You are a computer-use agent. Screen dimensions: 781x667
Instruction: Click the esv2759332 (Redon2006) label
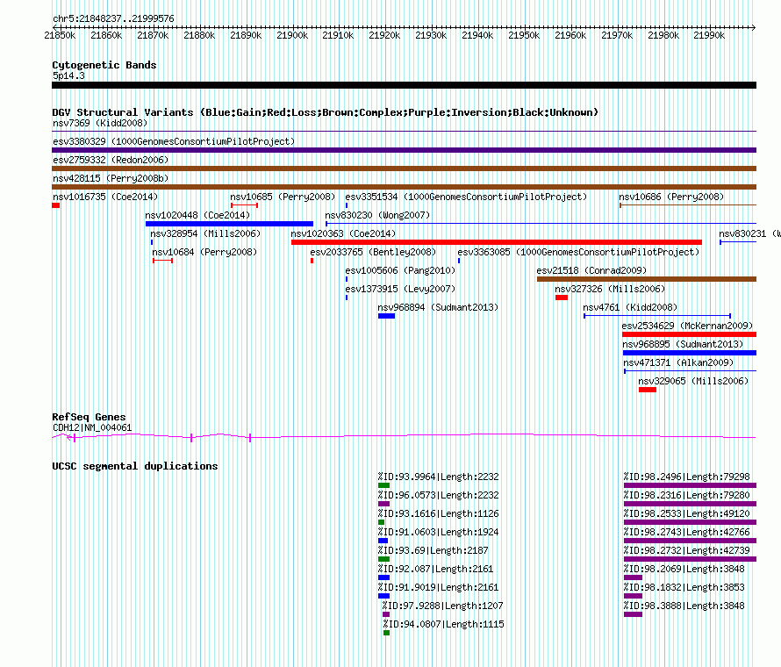pyautogui.click(x=111, y=160)
